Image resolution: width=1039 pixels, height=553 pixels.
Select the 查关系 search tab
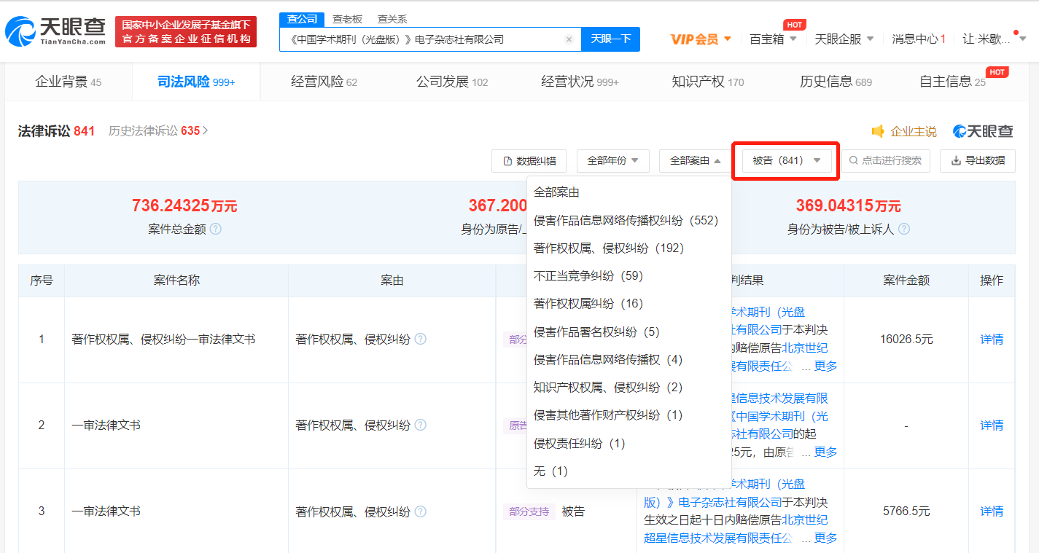tap(392, 20)
